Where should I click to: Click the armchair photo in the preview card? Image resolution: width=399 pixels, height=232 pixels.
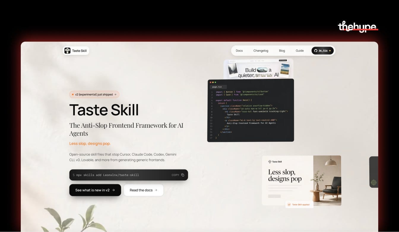[327, 180]
